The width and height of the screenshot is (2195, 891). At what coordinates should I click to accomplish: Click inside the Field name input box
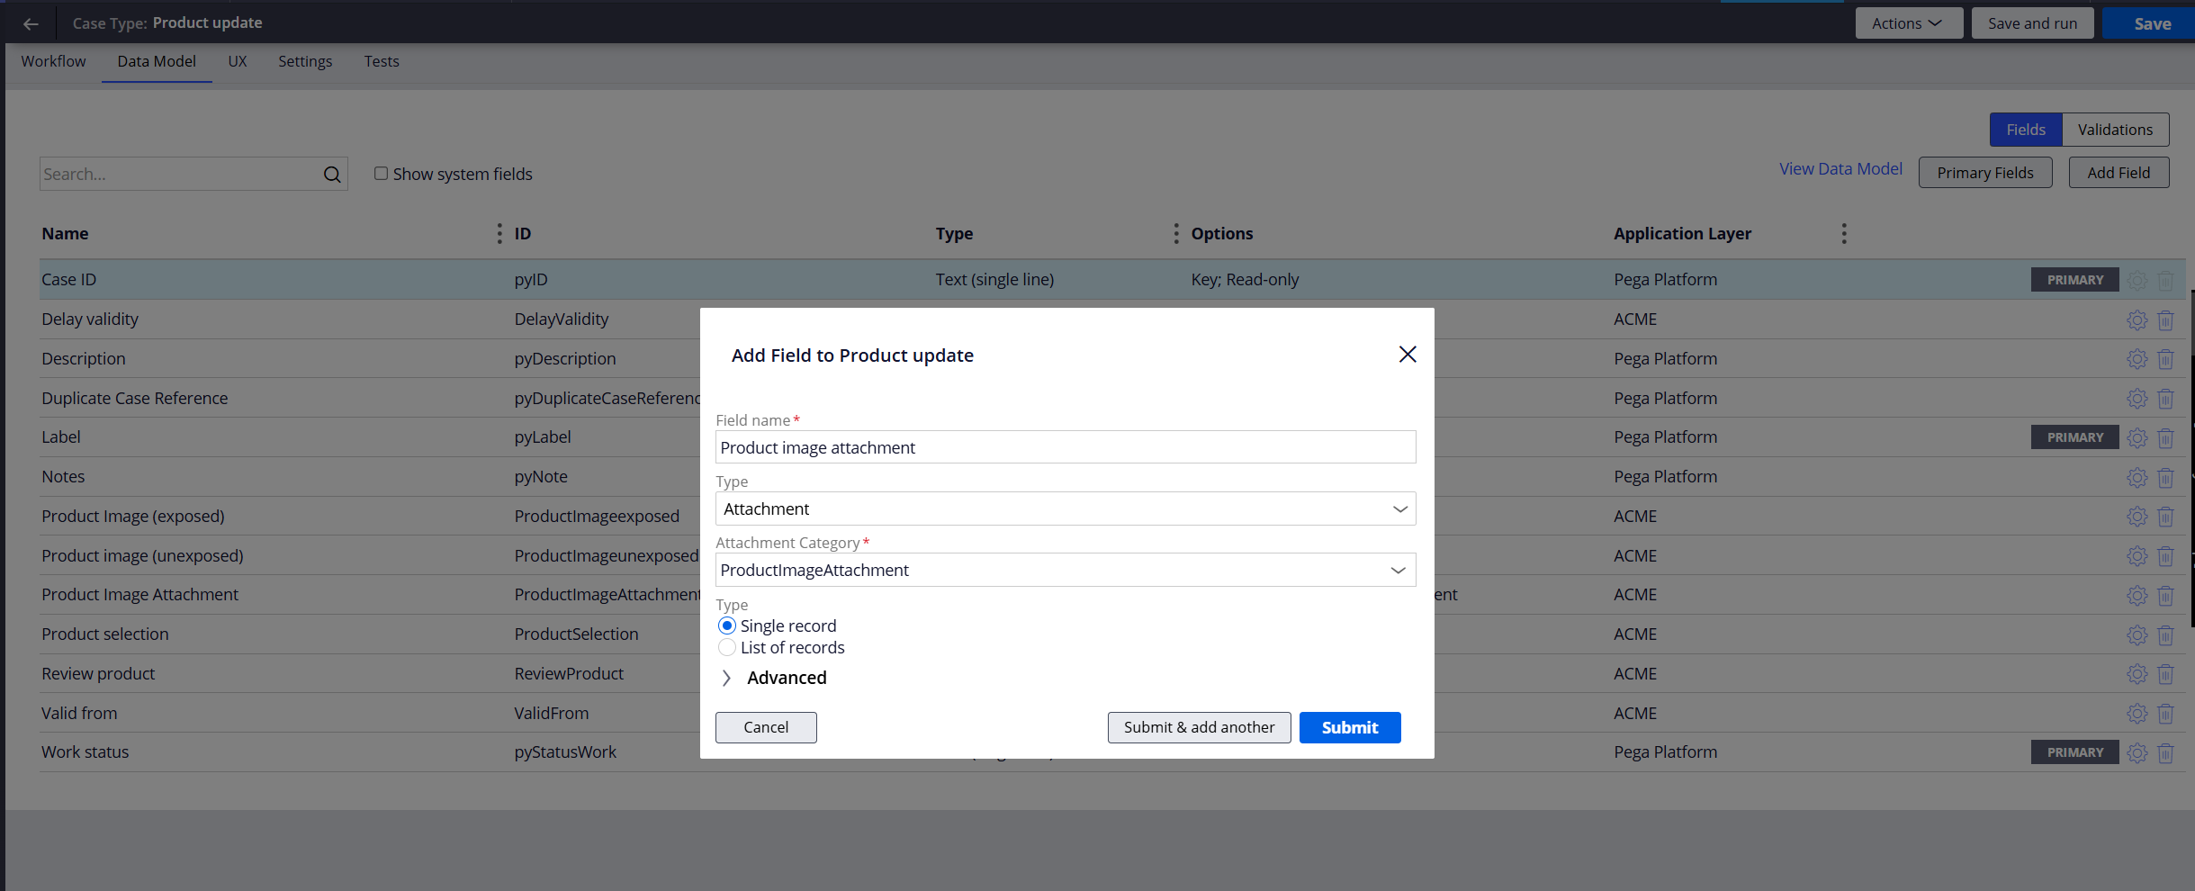point(1065,446)
